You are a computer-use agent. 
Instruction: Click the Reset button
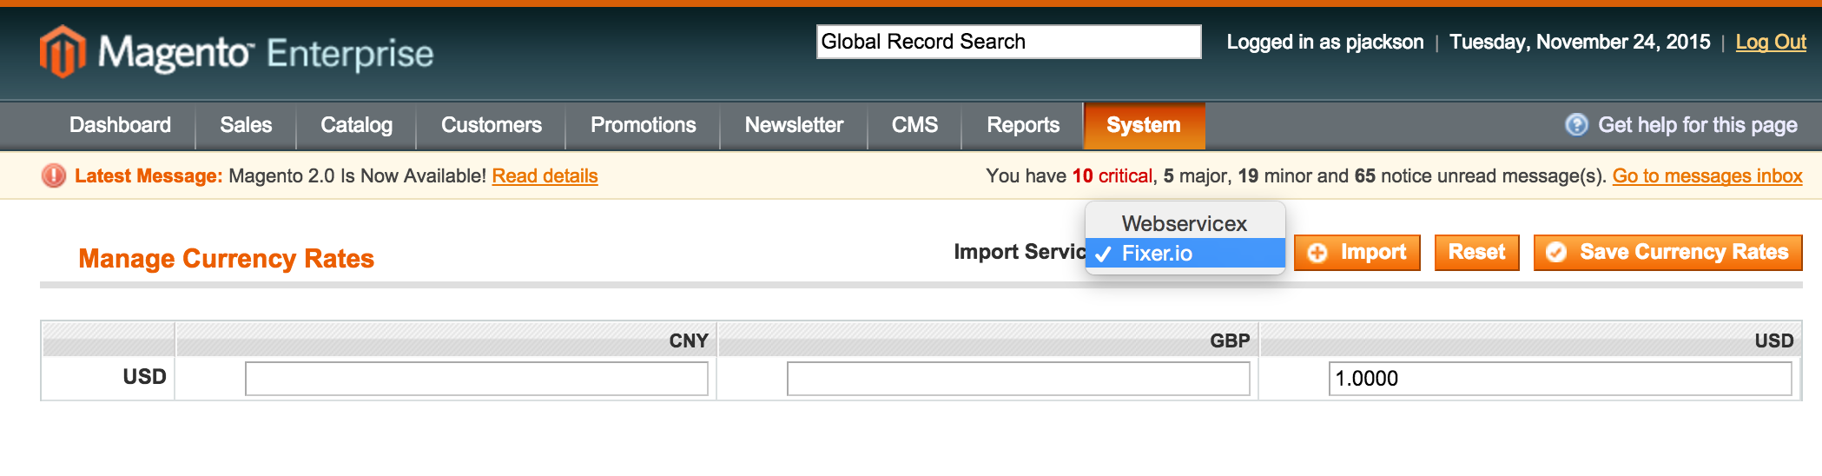pos(1476,253)
